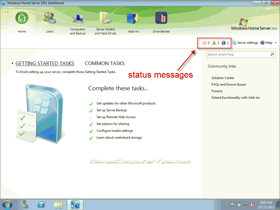Show hidden tray icons arrow

coord(226,205)
